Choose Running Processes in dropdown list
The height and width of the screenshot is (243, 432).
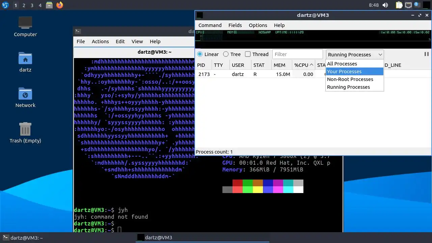coord(355,87)
